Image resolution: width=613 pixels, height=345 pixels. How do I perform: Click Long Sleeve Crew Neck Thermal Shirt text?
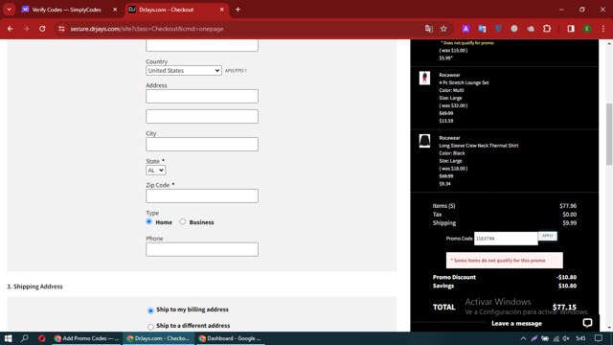click(x=479, y=146)
